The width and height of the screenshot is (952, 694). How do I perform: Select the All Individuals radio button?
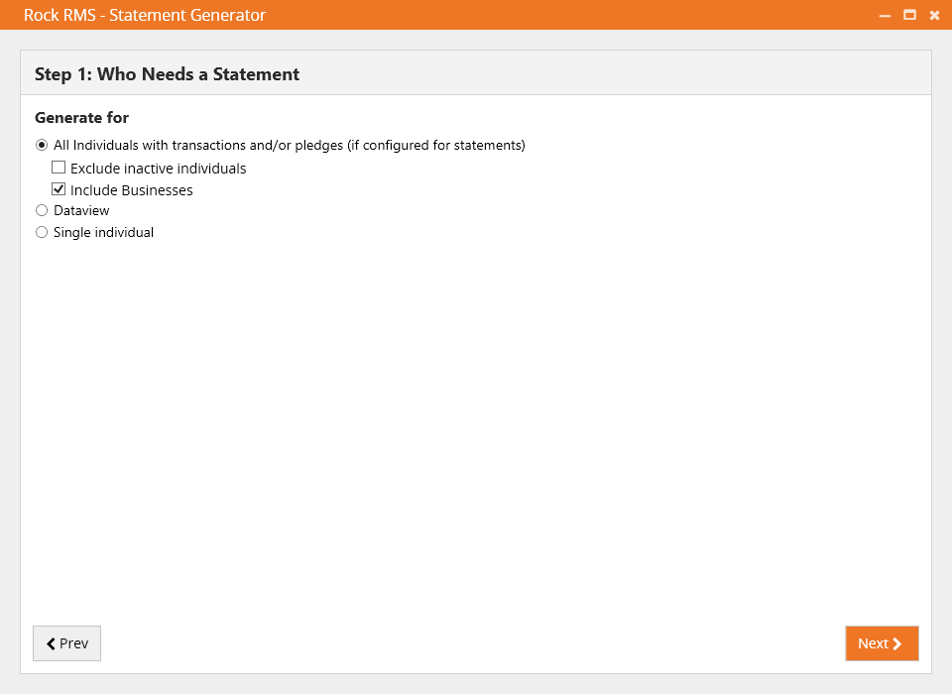pyautogui.click(x=42, y=145)
